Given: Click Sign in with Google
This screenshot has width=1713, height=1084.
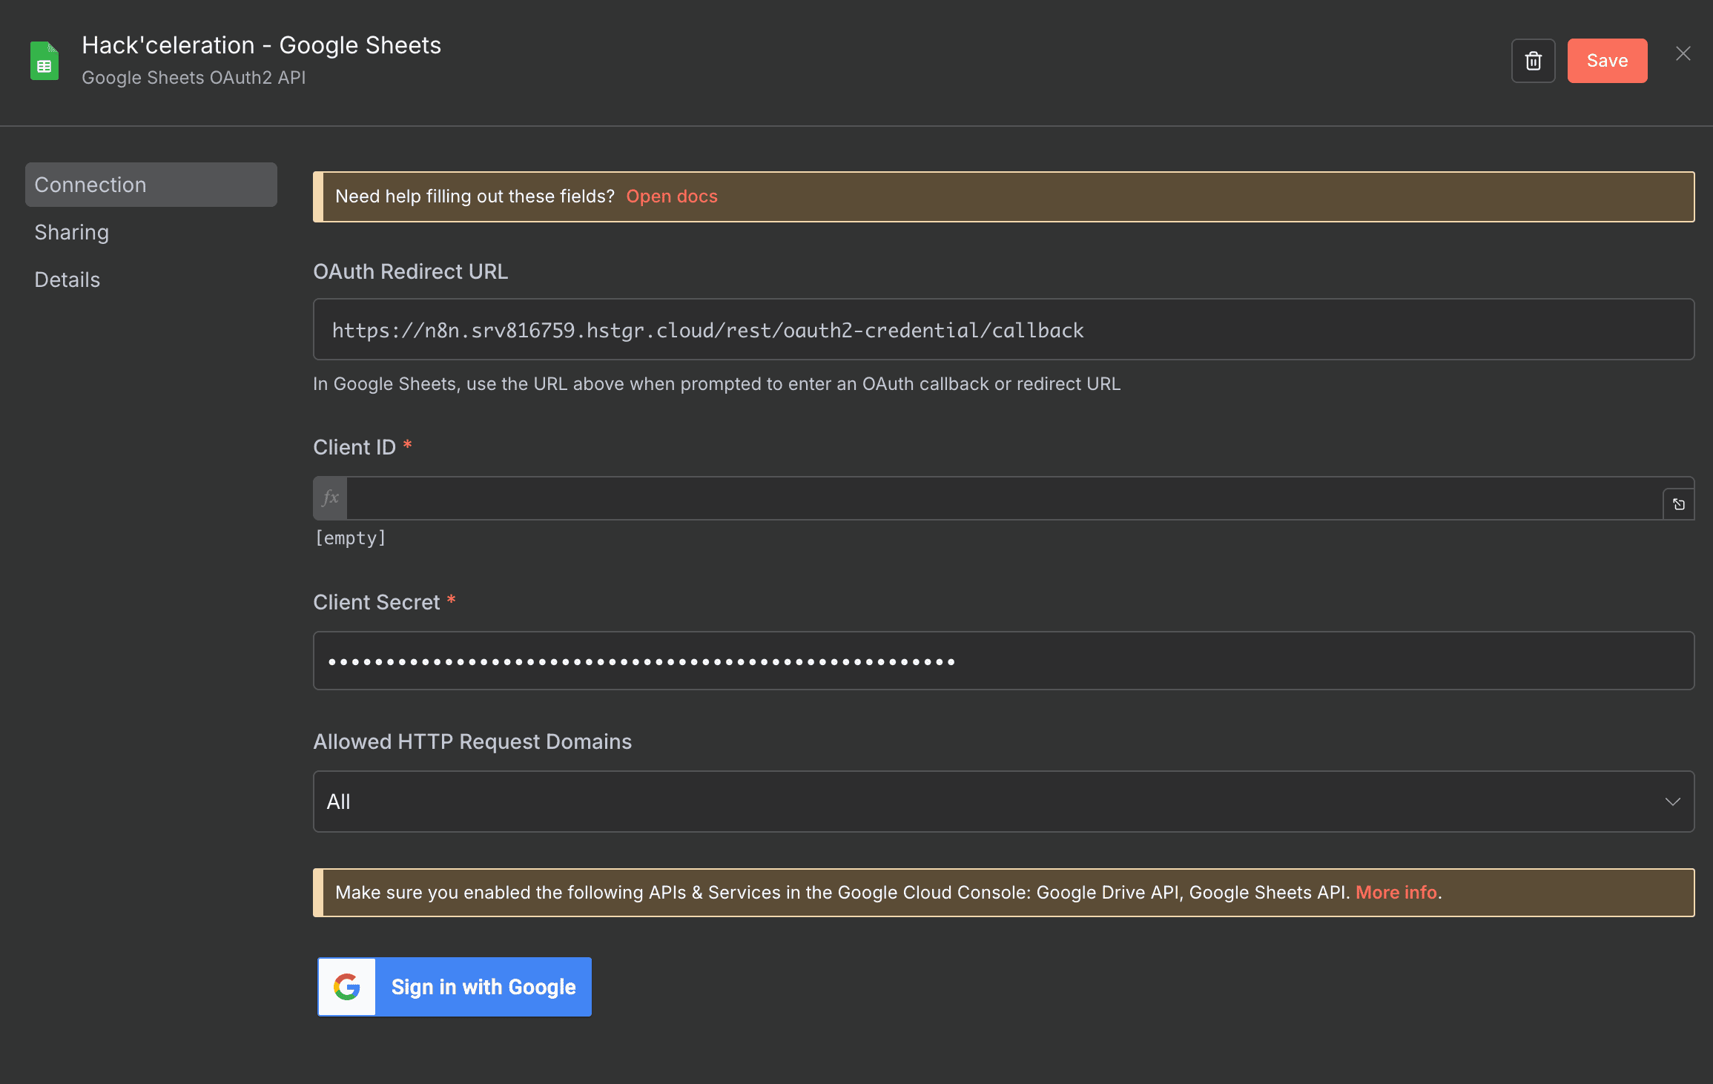Looking at the screenshot, I should click(483, 986).
